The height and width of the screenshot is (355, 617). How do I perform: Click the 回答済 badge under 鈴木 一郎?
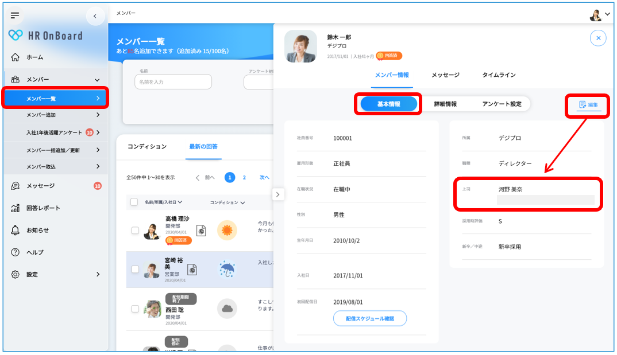tap(389, 56)
